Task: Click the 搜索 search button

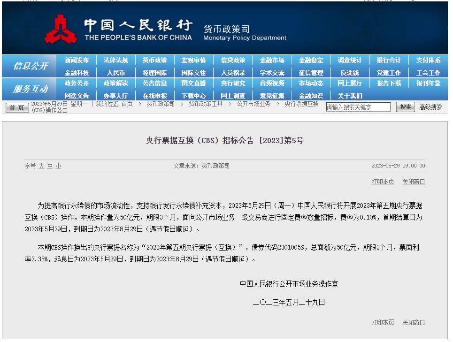Action: (406, 107)
